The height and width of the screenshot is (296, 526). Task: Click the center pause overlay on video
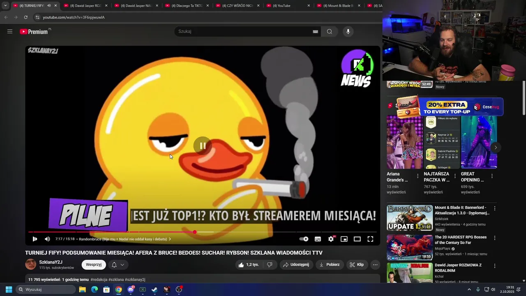tap(203, 146)
